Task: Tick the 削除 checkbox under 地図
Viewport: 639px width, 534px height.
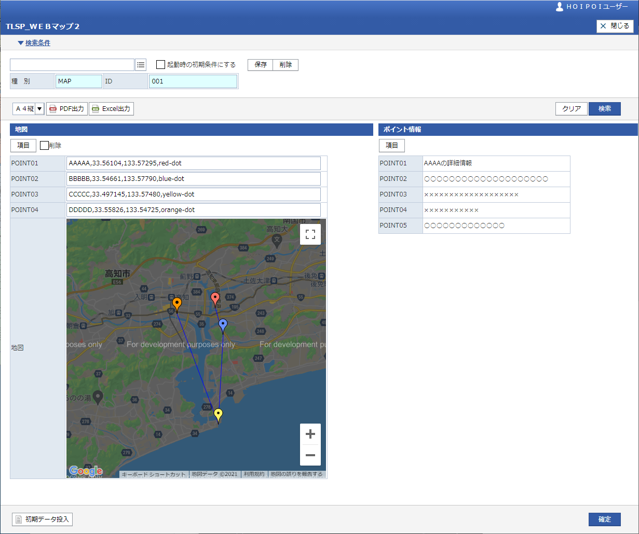Action: [x=44, y=146]
